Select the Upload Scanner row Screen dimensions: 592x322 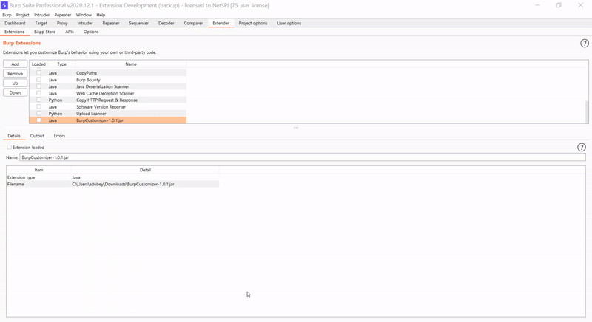click(x=108, y=113)
